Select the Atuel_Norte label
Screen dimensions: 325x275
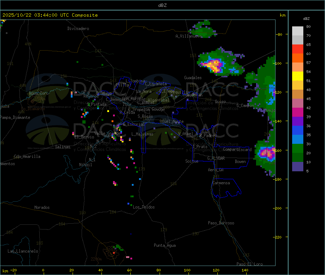[x=172, y=121]
